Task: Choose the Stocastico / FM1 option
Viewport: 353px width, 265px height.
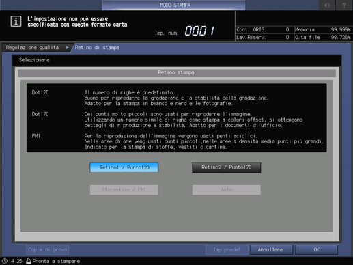Action: (124, 190)
